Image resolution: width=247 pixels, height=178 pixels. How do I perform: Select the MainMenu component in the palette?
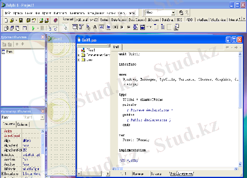[81, 27]
